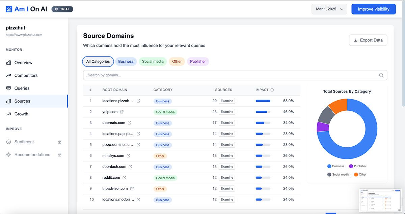Filter by All Categories
This screenshot has width=405, height=214.
pos(98,62)
